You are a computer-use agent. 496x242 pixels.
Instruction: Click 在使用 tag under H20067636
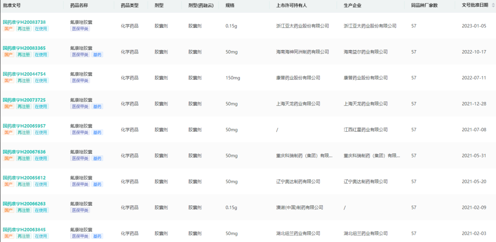click(x=41, y=158)
